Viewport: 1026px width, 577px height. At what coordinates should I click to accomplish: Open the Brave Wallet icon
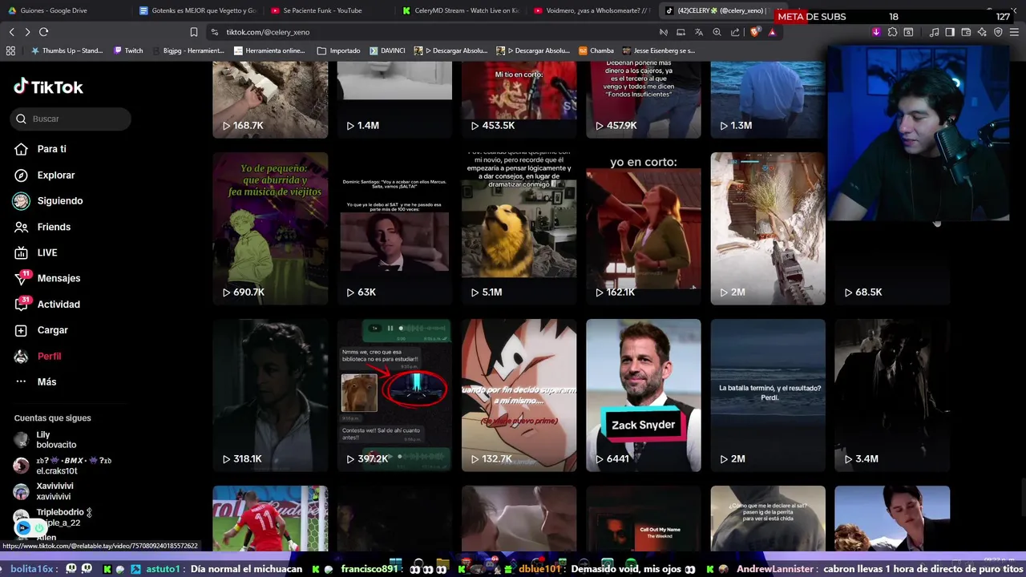(x=966, y=32)
